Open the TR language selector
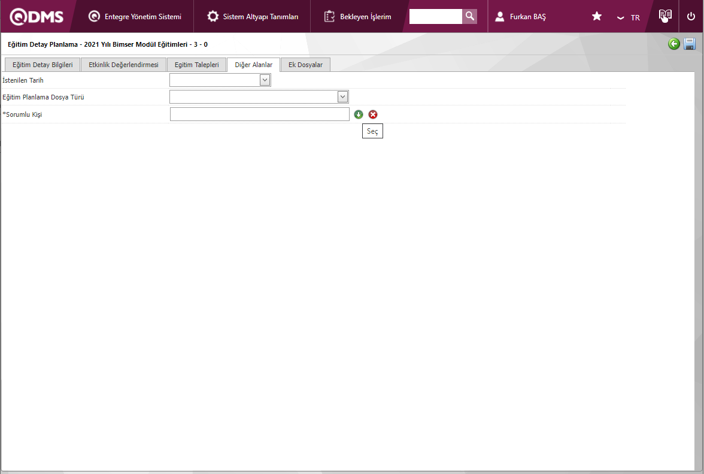704x474 pixels. (x=629, y=17)
